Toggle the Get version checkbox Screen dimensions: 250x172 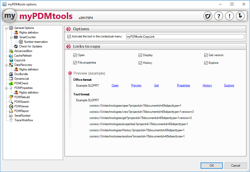point(206,55)
